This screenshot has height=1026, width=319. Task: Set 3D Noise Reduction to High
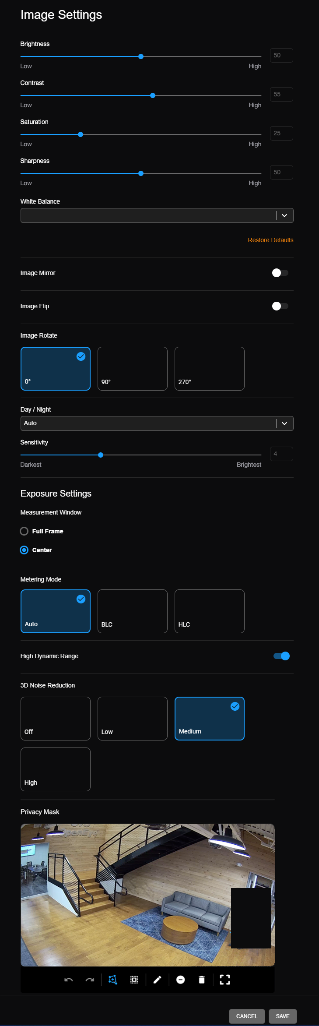click(x=56, y=769)
